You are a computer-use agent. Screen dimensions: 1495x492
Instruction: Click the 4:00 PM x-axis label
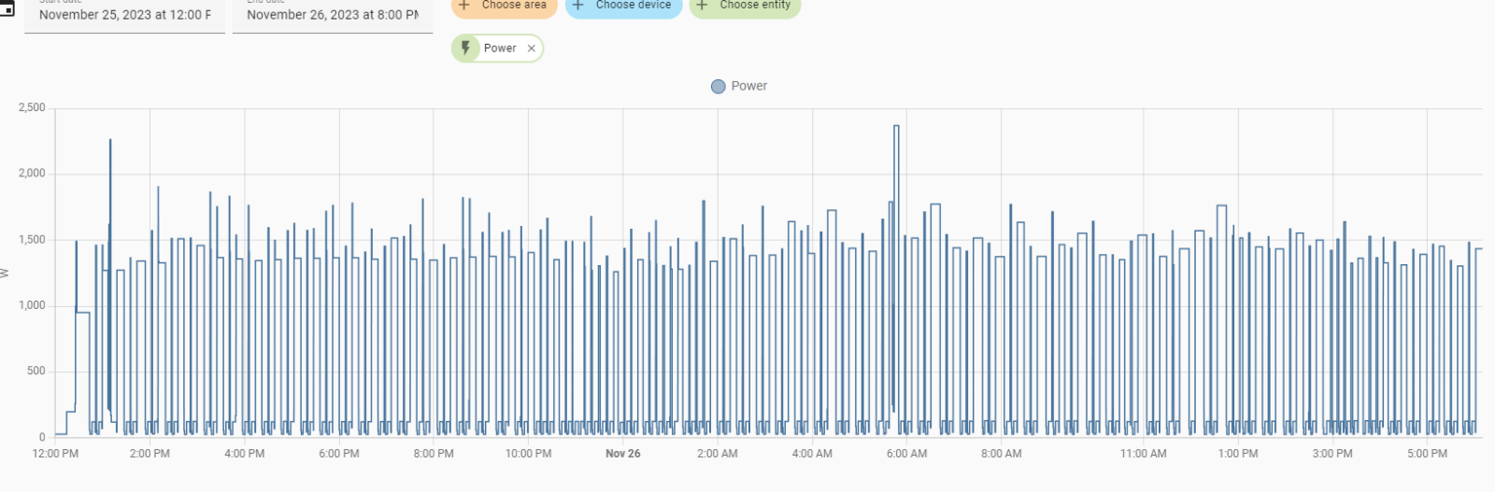[245, 454]
